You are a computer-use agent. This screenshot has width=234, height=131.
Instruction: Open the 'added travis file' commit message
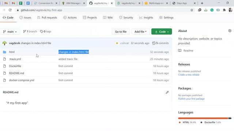[68, 59]
